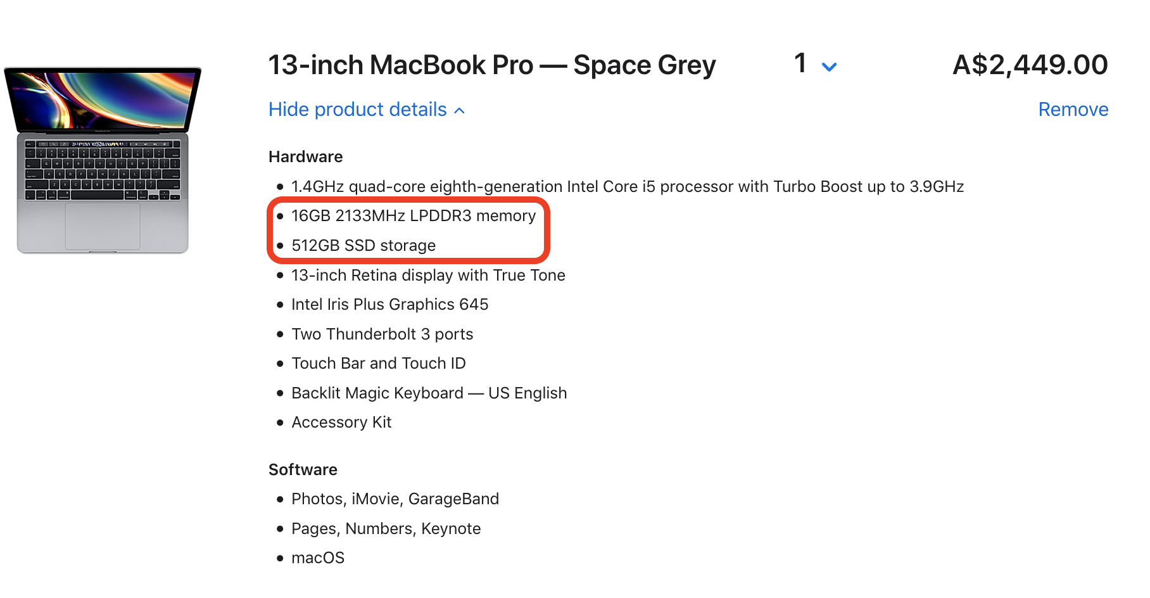Click the A$2,449.00 price
This screenshot has width=1150, height=598.
pyautogui.click(x=1030, y=65)
